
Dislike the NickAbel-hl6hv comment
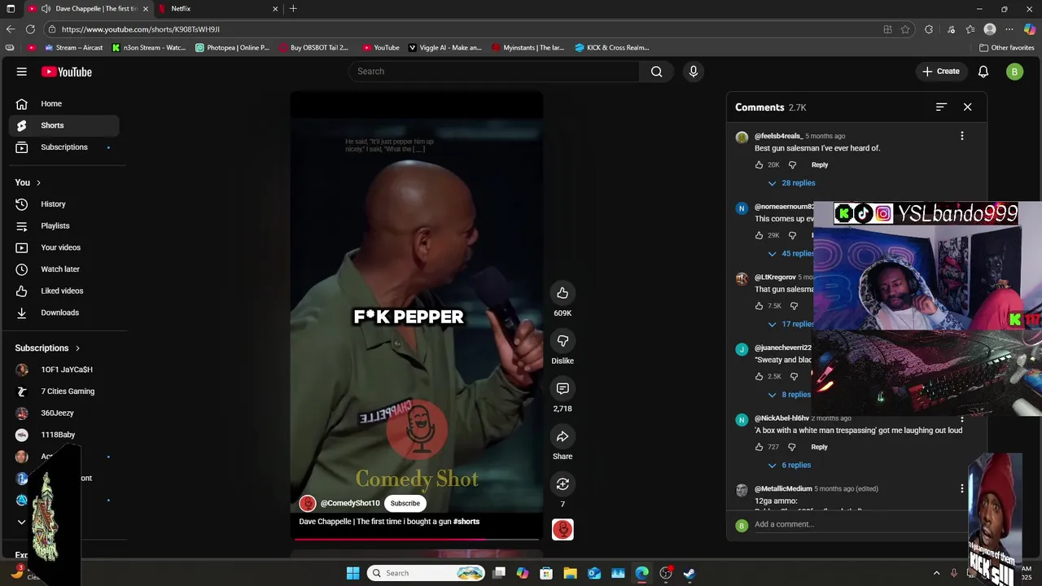[x=791, y=447]
